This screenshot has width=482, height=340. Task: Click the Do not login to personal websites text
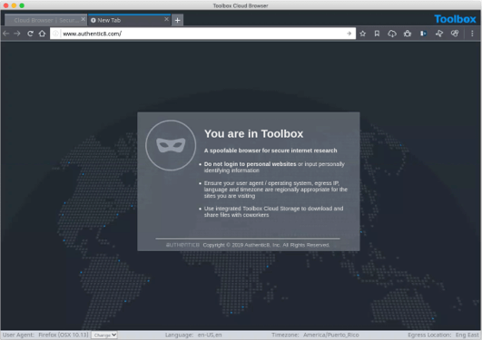tap(250, 164)
